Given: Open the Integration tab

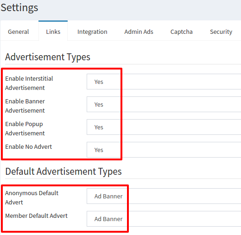Looking at the screenshot, I should click(92, 32).
